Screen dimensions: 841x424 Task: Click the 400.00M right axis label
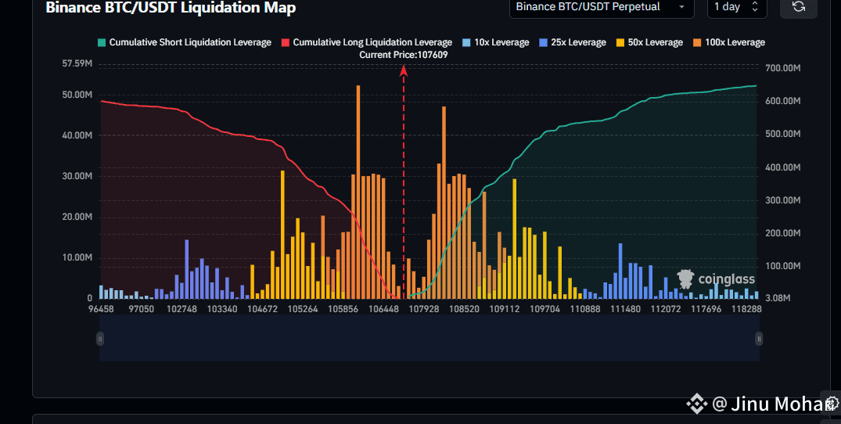pos(783,167)
